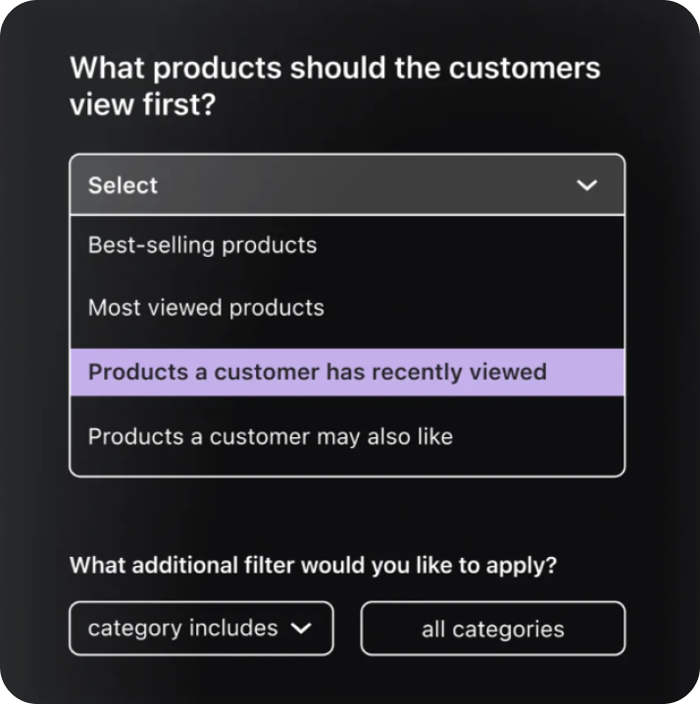This screenshot has width=700, height=704.
Task: Click the "category includes" label text
Action: (182, 629)
